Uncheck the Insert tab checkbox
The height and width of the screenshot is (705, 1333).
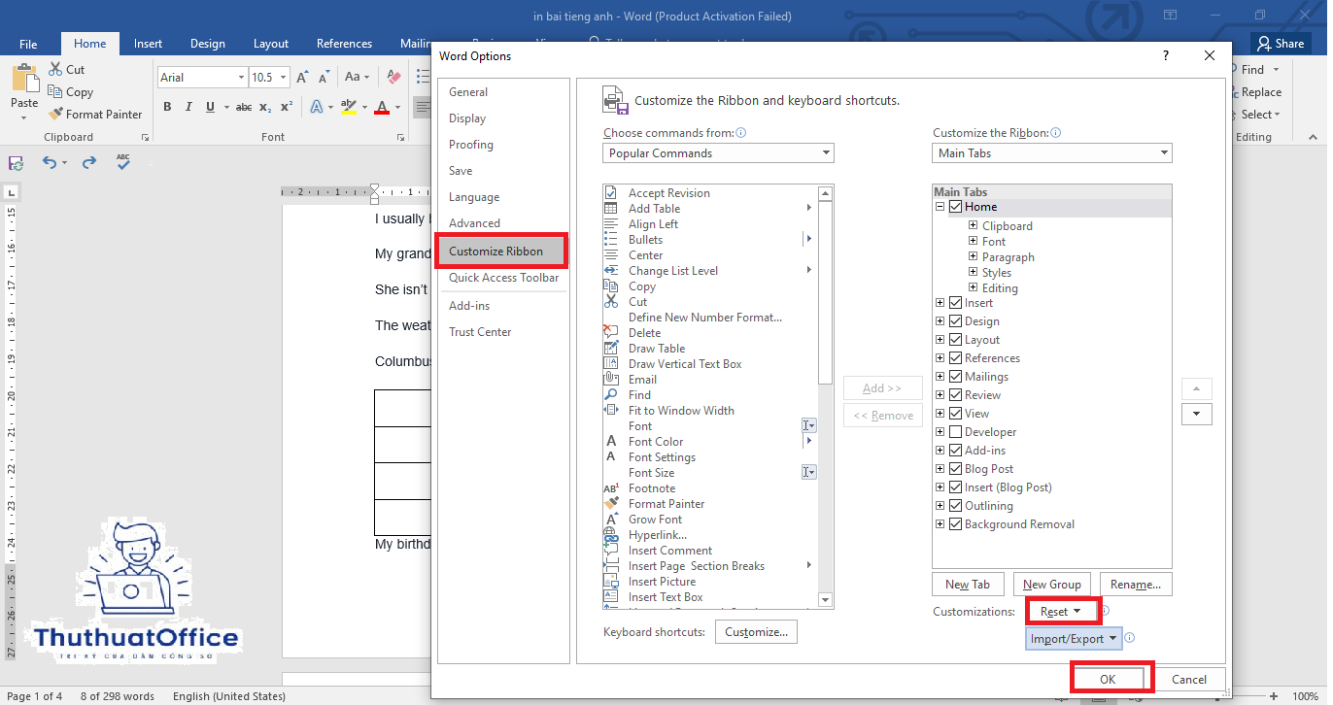pos(956,303)
